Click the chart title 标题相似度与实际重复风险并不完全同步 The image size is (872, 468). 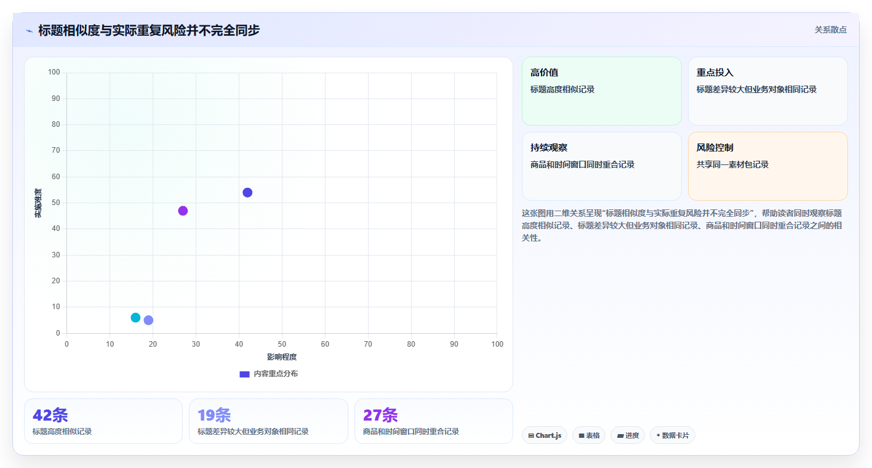point(149,30)
